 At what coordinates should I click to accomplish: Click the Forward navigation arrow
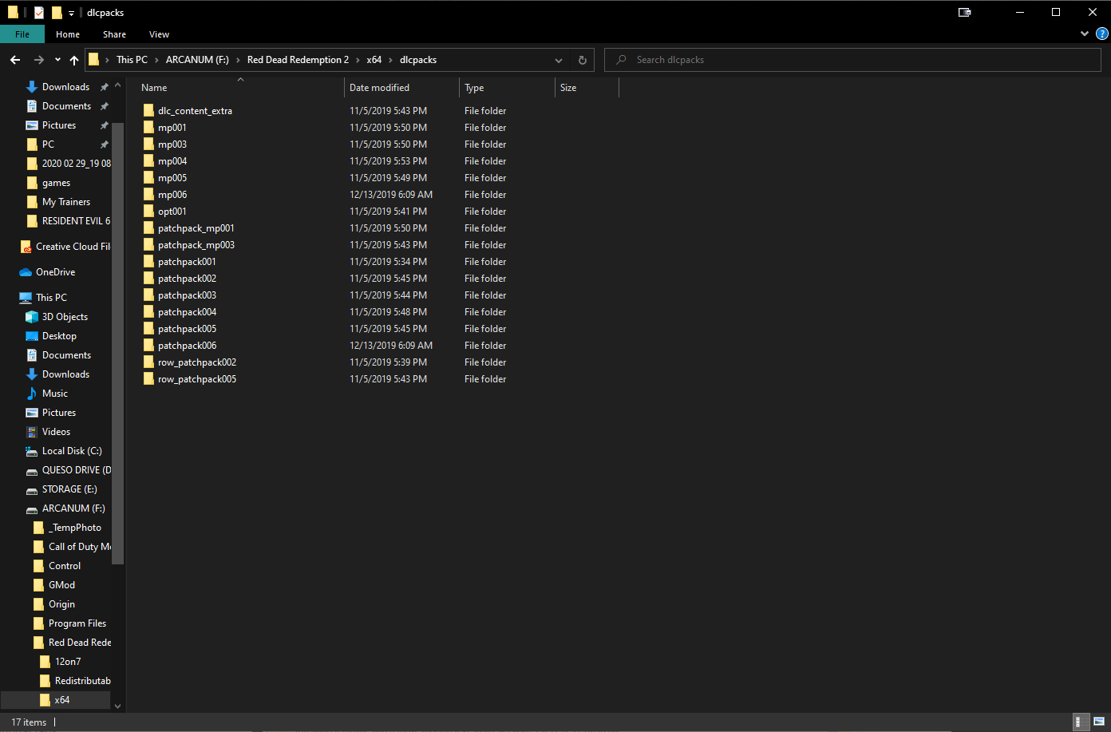tap(38, 60)
